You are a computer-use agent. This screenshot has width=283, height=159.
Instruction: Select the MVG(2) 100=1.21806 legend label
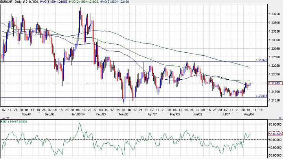click(84, 2)
